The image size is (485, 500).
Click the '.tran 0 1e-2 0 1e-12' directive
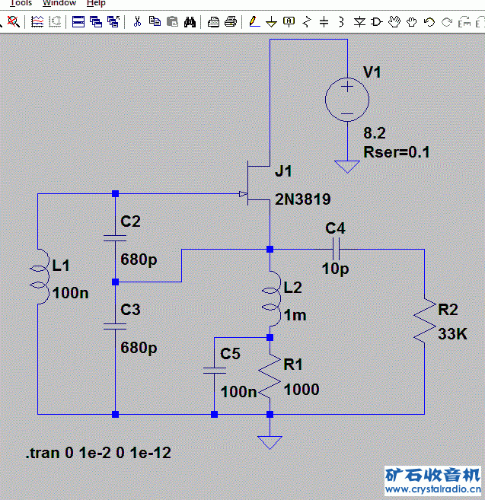98,453
